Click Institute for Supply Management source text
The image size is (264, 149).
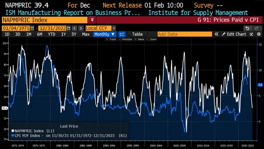coord(198,13)
